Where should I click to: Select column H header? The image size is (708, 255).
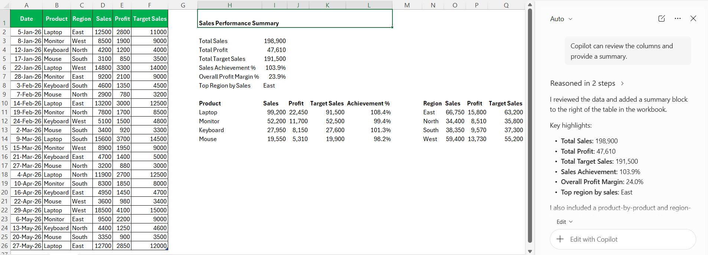[x=229, y=5]
